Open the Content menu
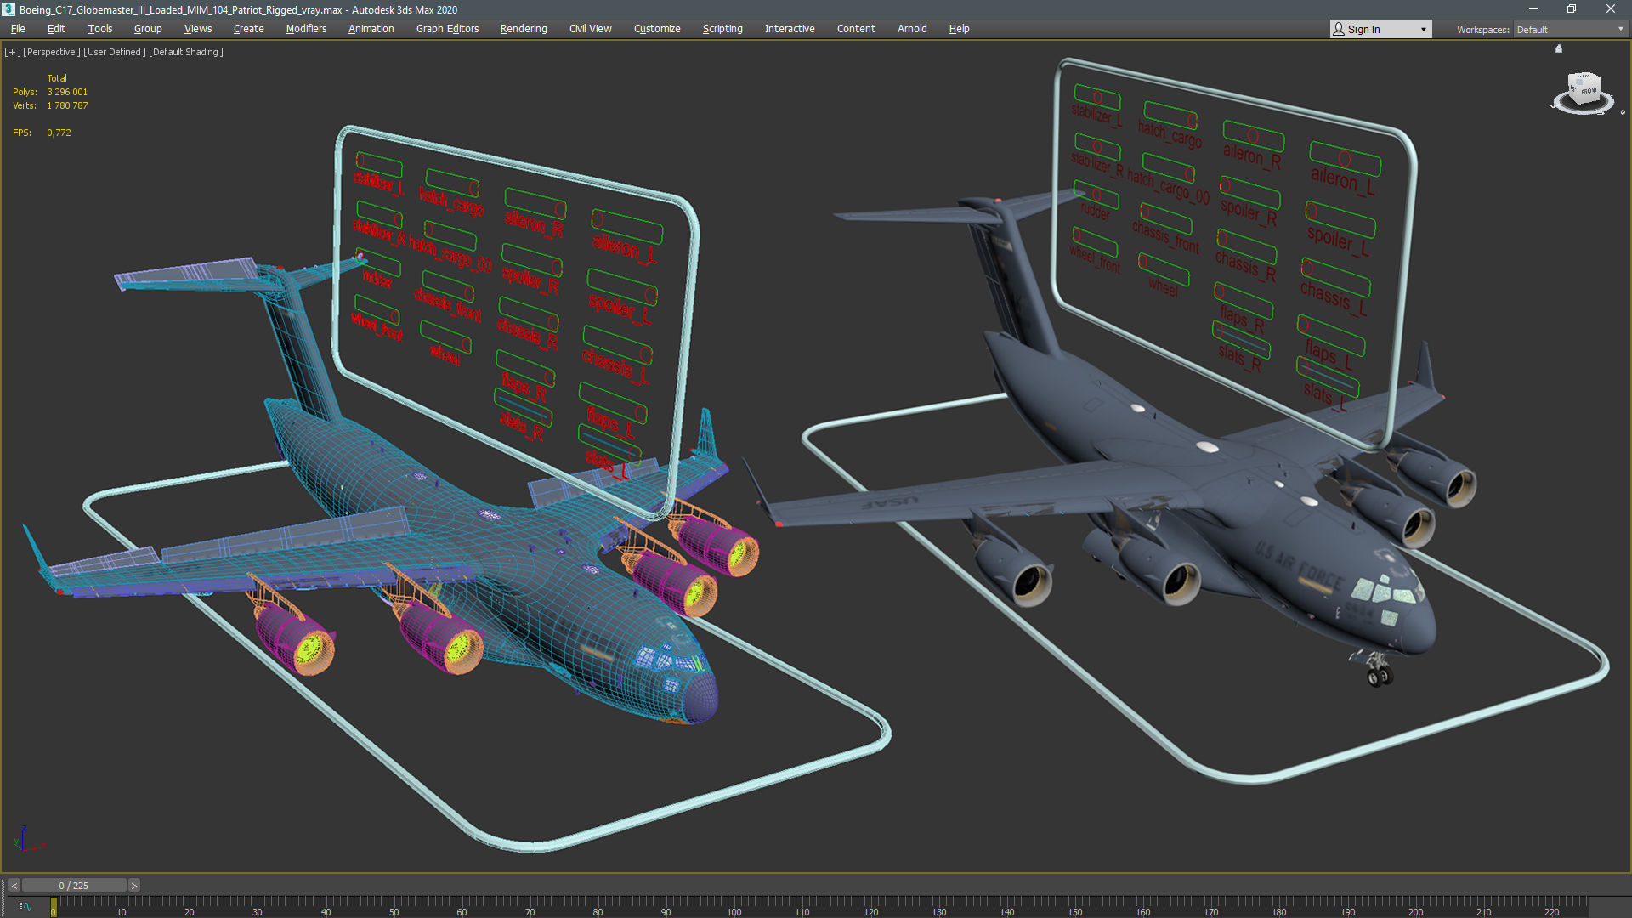The height and width of the screenshot is (918, 1632). pyautogui.click(x=856, y=29)
